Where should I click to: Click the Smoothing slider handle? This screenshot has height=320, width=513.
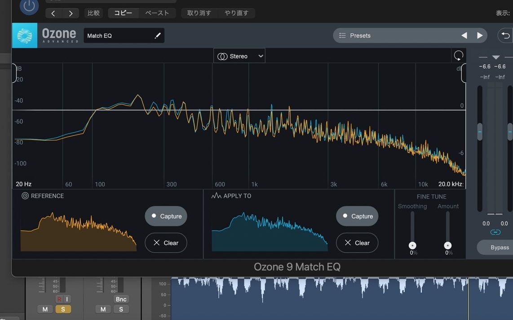pos(412,246)
